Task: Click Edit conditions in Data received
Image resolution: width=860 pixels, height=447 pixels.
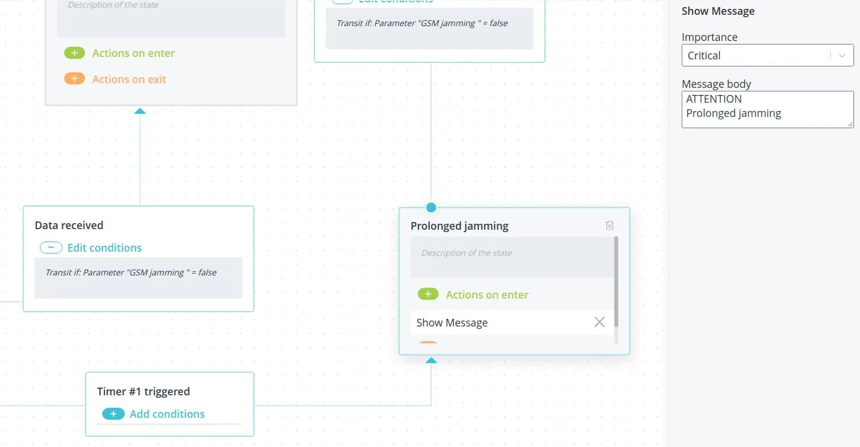Action: [x=105, y=248]
